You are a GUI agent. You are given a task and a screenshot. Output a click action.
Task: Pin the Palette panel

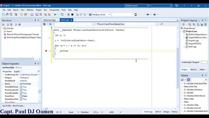tap(202, 75)
